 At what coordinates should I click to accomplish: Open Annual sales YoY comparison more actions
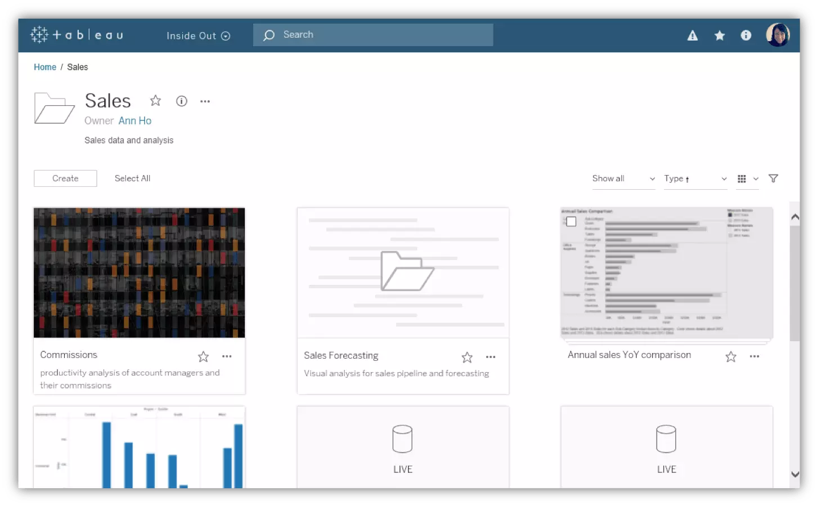pos(755,356)
